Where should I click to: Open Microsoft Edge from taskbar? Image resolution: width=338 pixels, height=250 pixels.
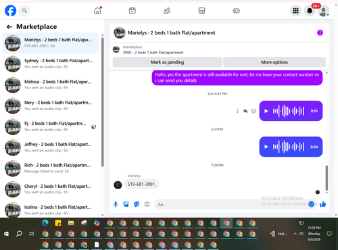pos(45,223)
